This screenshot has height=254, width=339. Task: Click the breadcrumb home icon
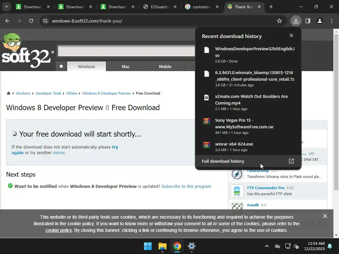coord(8,93)
